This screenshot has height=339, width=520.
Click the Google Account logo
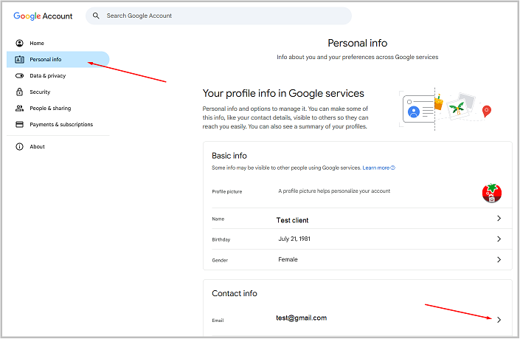click(x=41, y=16)
